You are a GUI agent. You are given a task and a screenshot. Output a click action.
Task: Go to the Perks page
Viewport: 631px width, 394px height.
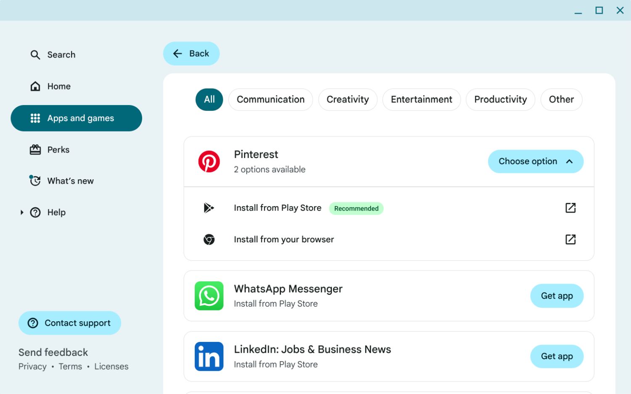58,150
